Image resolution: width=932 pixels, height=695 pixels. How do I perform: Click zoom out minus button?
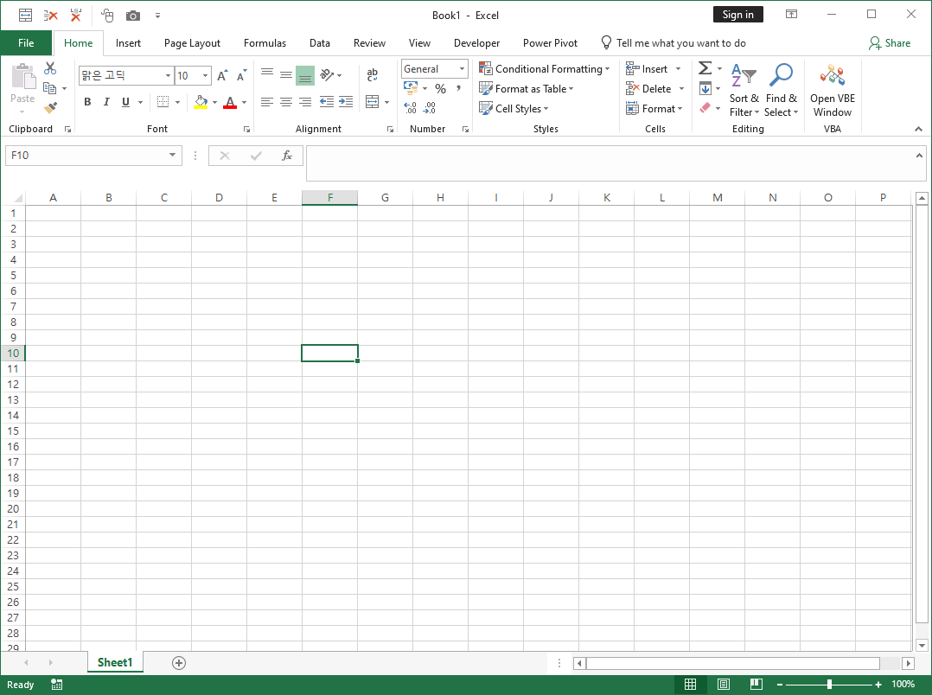click(x=780, y=685)
